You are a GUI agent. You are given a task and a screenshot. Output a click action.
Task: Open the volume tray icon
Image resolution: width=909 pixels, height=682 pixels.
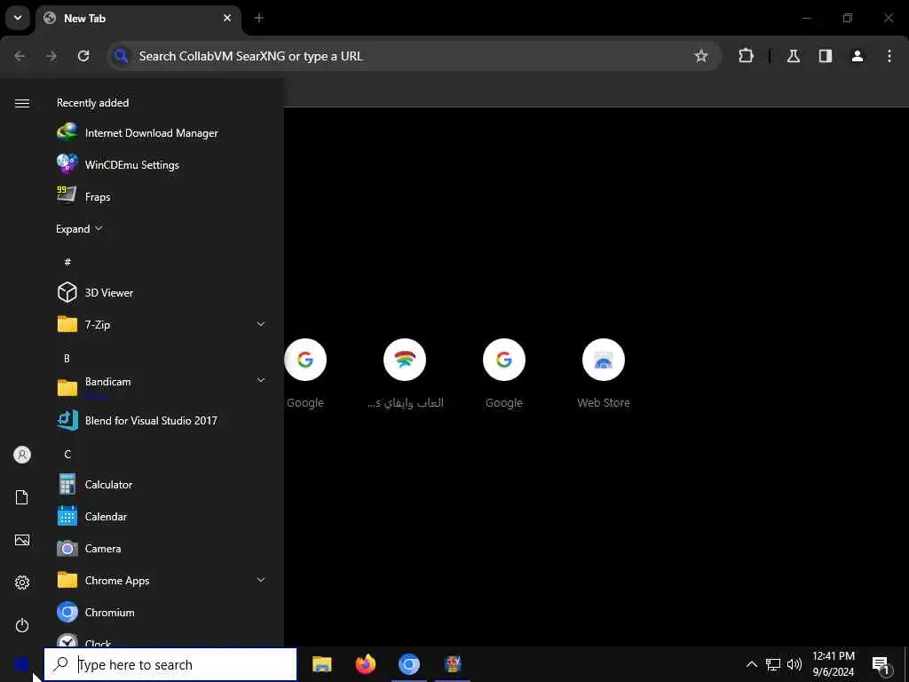tap(794, 664)
